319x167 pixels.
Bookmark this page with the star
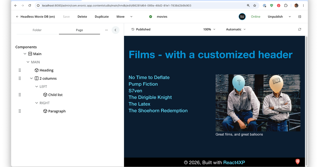[255, 6]
